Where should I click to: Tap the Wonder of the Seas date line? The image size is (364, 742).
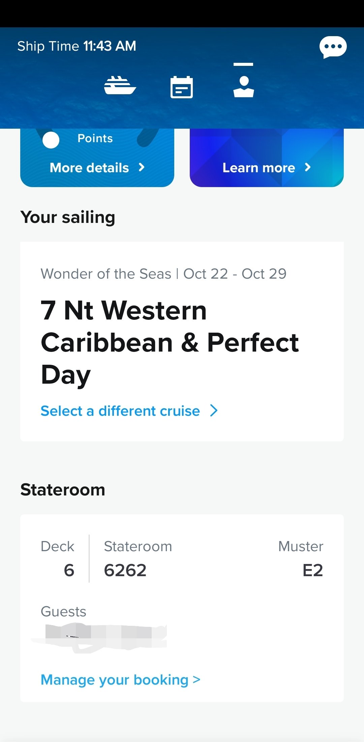click(163, 274)
